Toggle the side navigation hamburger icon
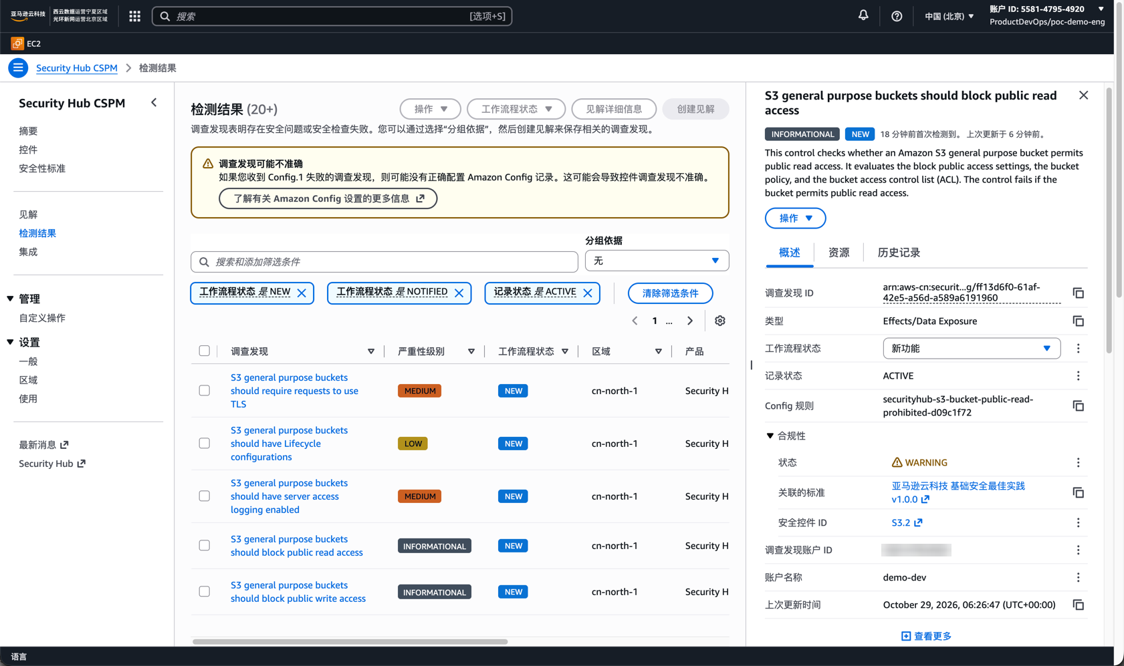This screenshot has height=666, width=1124. (18, 67)
